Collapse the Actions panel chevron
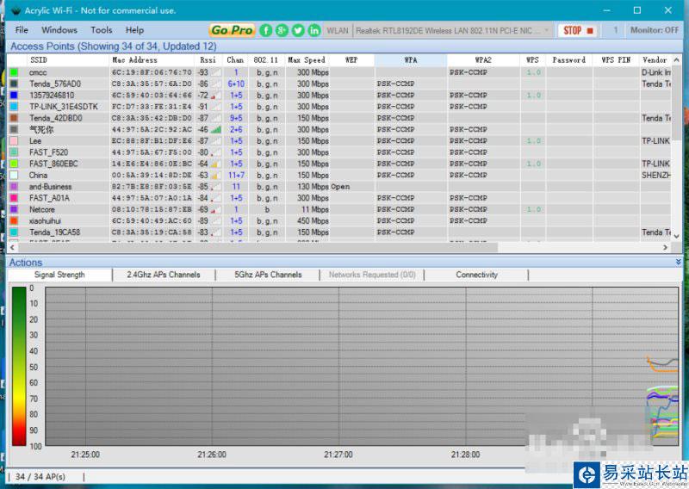The image size is (689, 489). click(x=678, y=262)
